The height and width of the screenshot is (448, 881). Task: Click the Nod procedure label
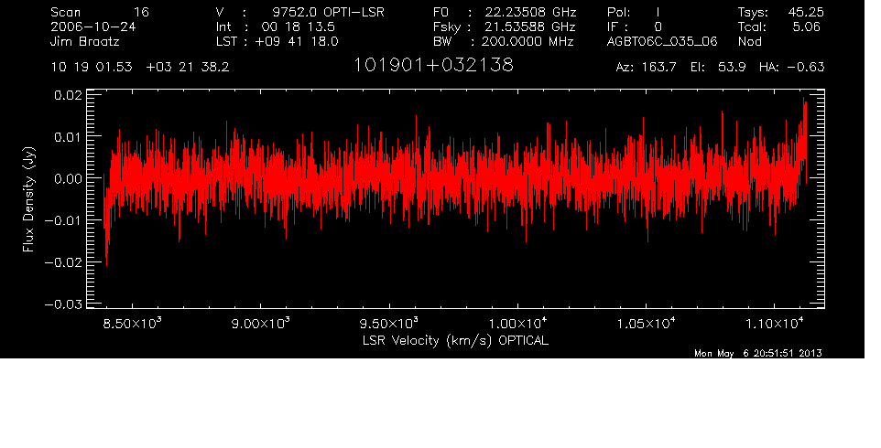click(x=749, y=41)
